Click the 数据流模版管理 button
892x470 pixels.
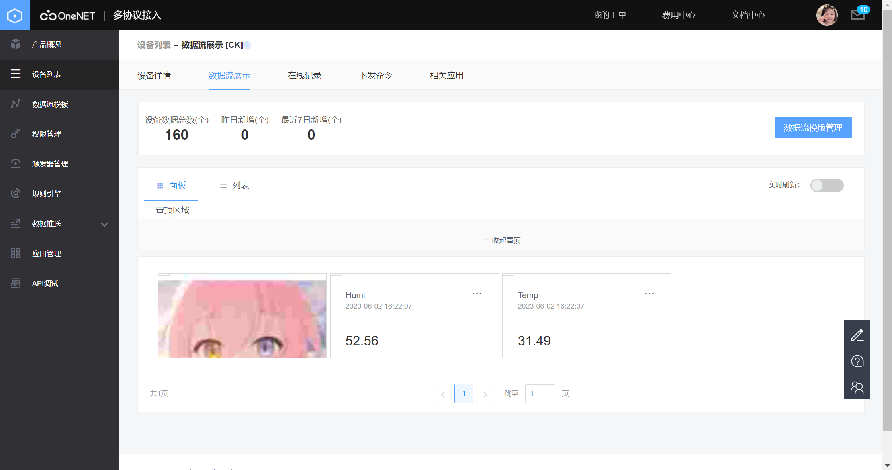click(x=813, y=127)
